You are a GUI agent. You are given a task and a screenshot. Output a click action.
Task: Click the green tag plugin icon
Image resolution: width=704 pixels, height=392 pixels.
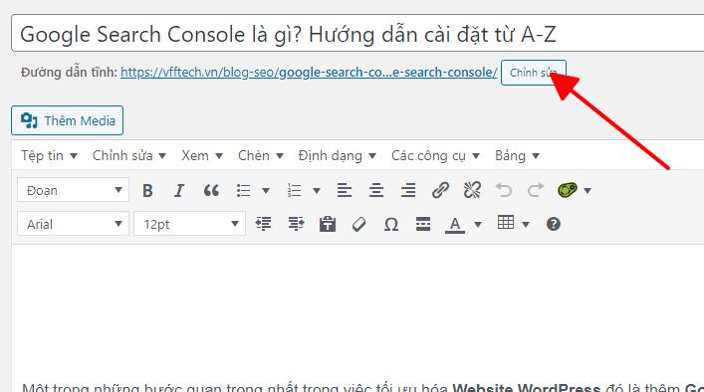[568, 191]
